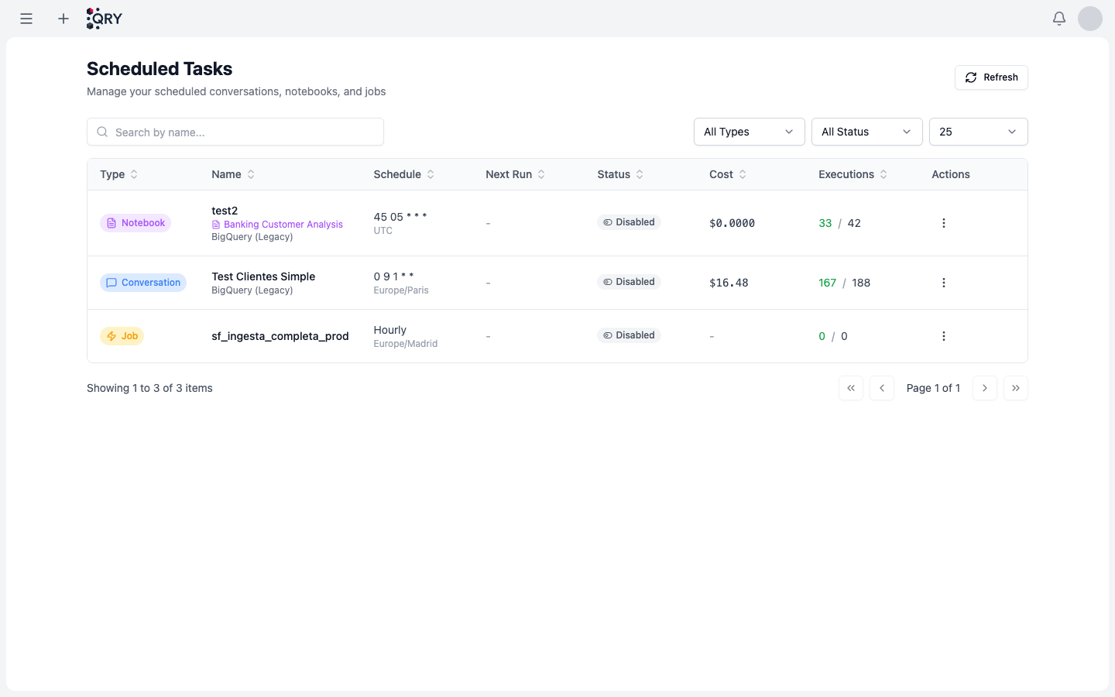
Task: Click the Conversation type badge
Action: click(x=143, y=283)
